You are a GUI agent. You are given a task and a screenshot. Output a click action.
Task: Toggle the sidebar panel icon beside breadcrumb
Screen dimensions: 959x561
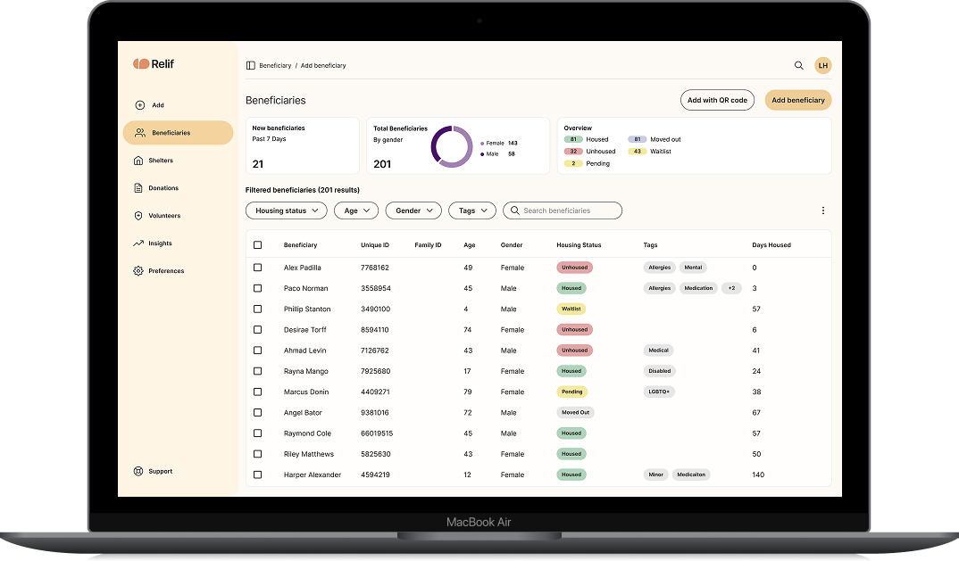click(x=251, y=65)
